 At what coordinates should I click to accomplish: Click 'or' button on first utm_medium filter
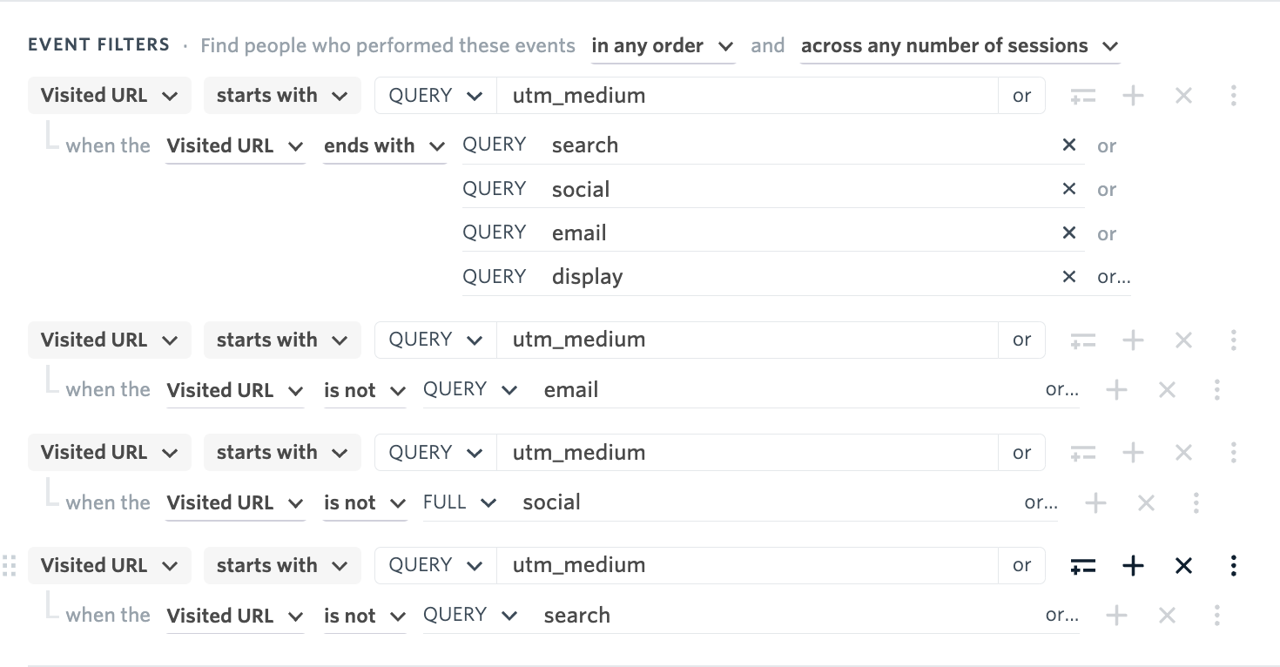point(1021,96)
